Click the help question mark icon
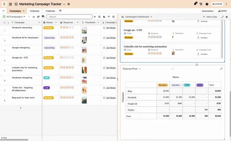Screen dimensions: 231x141 [207, 4]
